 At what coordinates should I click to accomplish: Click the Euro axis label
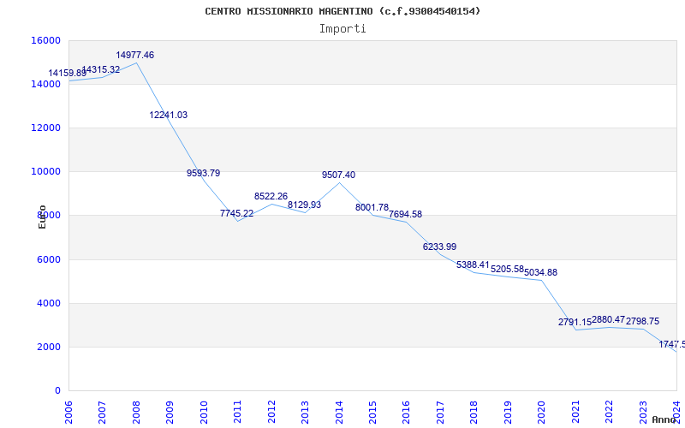(42, 217)
